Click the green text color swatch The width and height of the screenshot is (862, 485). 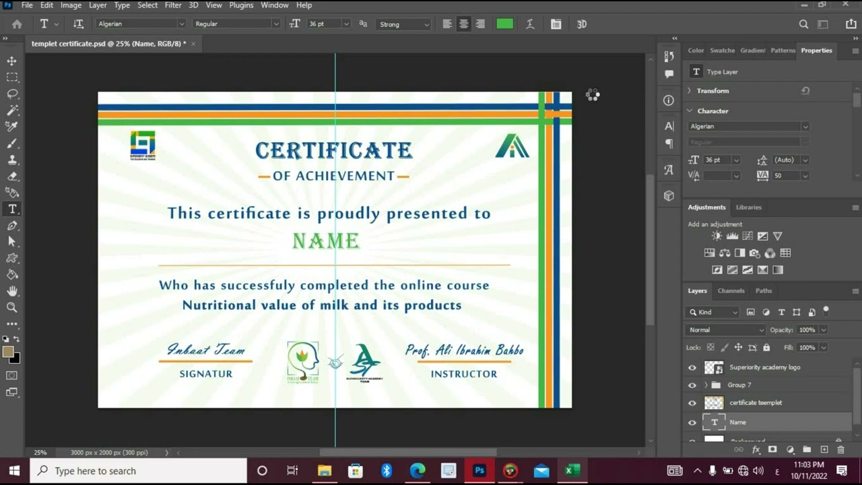pyautogui.click(x=504, y=24)
